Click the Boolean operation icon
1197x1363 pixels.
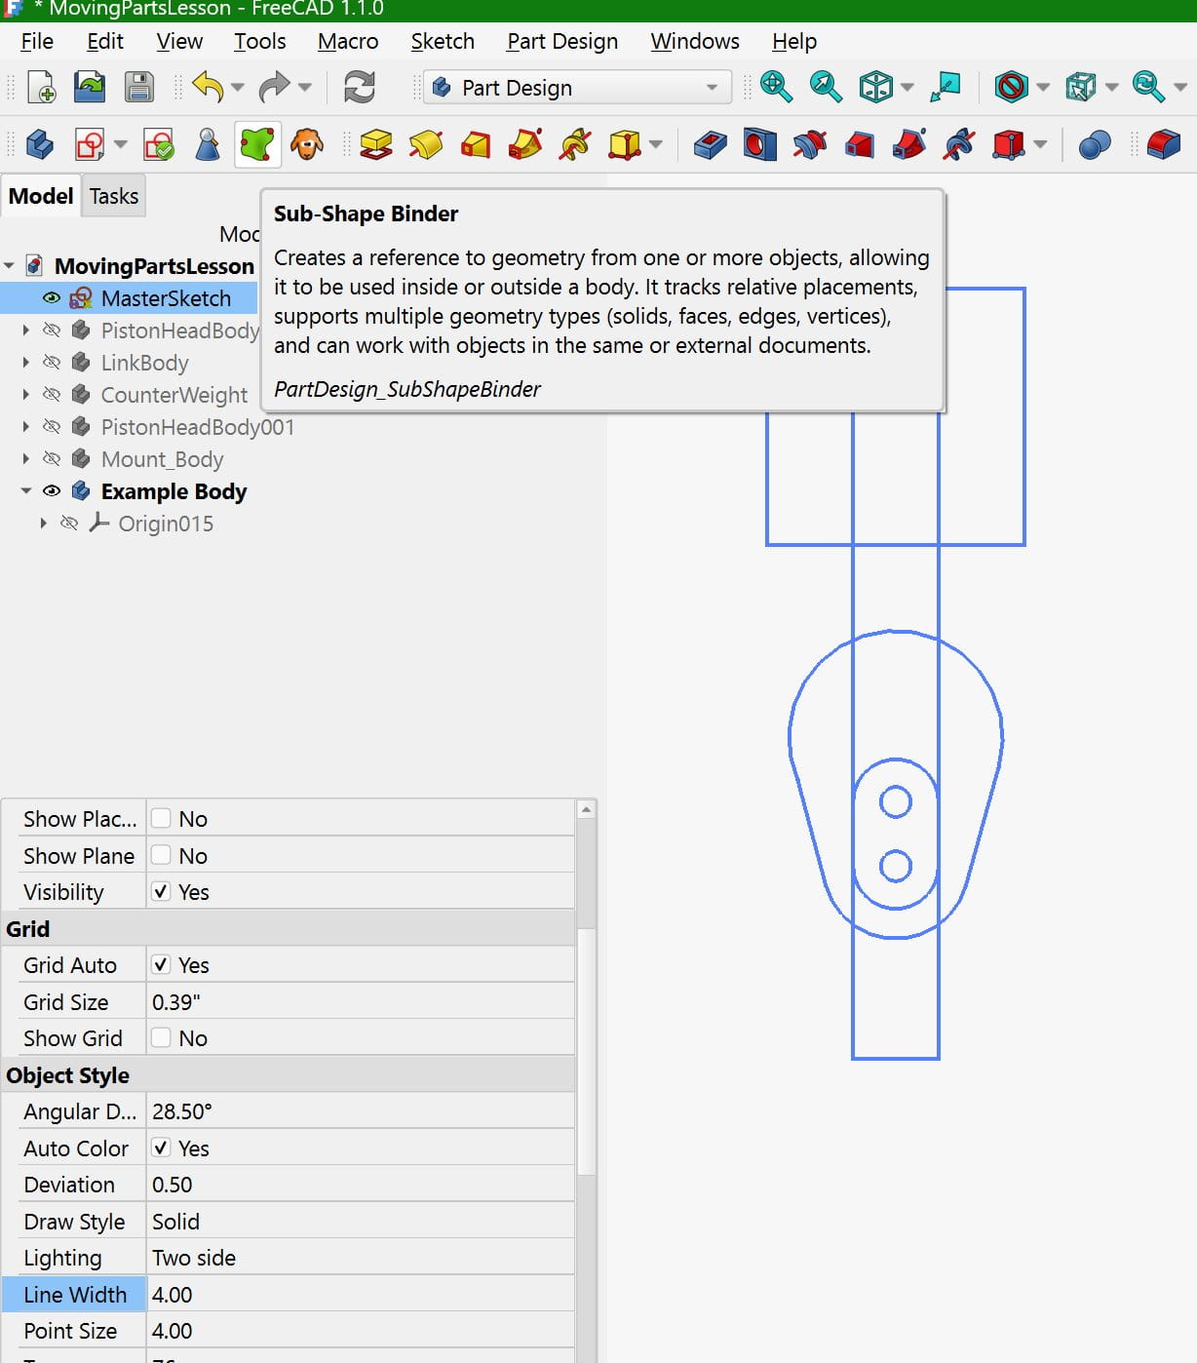[x=1095, y=145]
